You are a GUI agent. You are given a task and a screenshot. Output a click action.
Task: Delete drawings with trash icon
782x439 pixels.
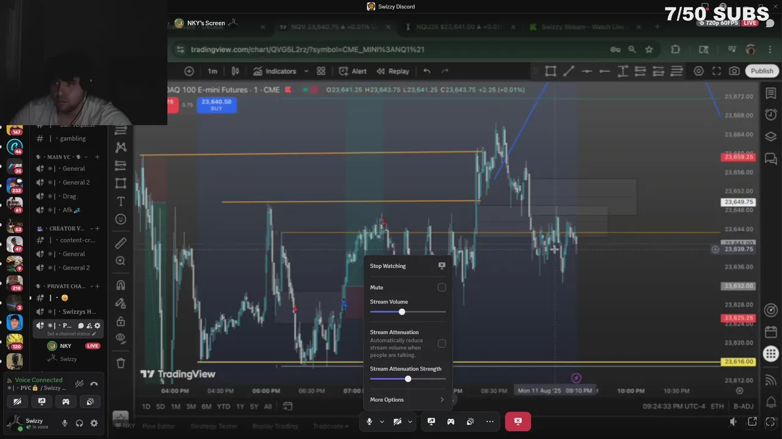(120, 363)
